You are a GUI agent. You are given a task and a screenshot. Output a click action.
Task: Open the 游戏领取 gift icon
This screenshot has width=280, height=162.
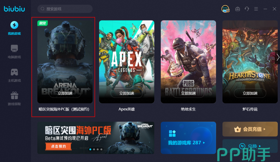coord(14,96)
